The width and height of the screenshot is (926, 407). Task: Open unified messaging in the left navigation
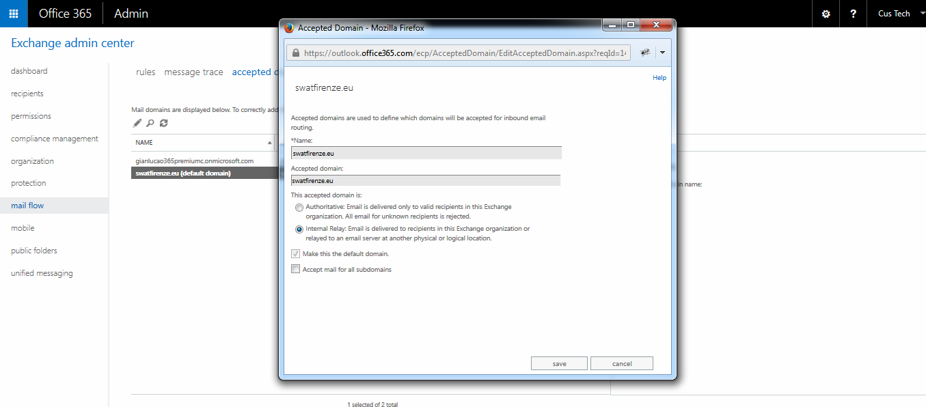42,273
